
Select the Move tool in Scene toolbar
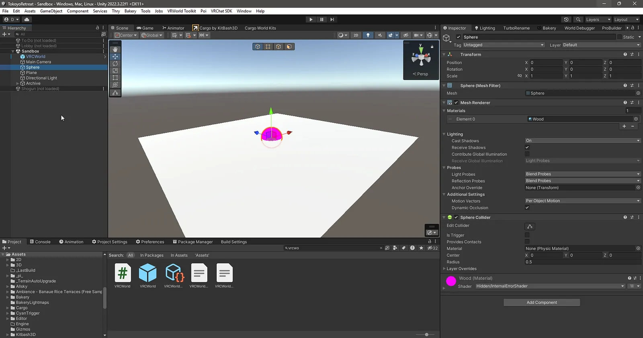115,57
